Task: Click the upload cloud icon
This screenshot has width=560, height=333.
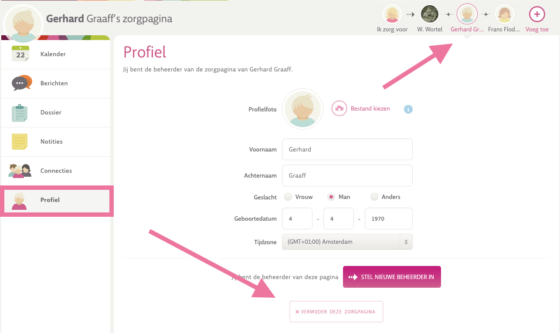Action: 339,108
